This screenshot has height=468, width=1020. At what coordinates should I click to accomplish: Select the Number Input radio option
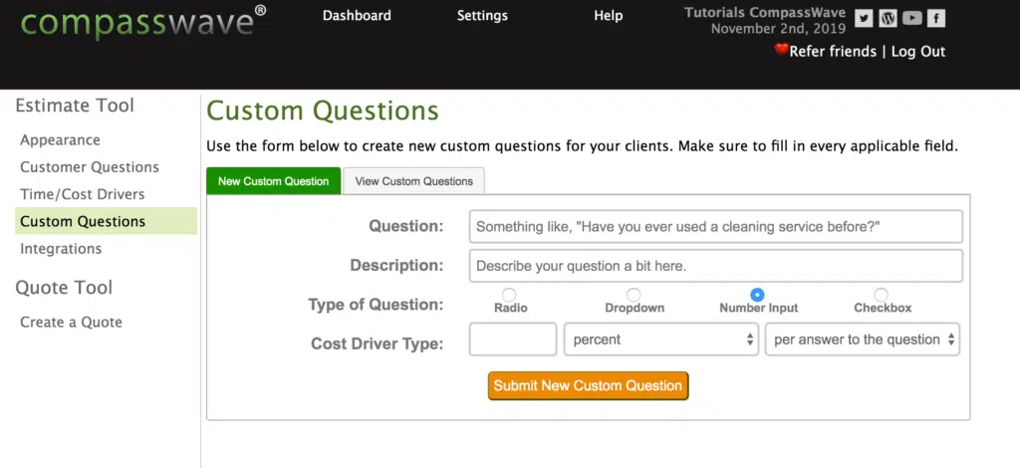pos(757,295)
